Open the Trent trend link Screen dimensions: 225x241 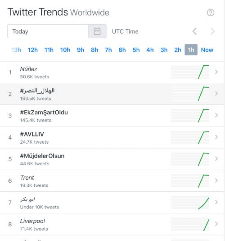[x=27, y=178]
